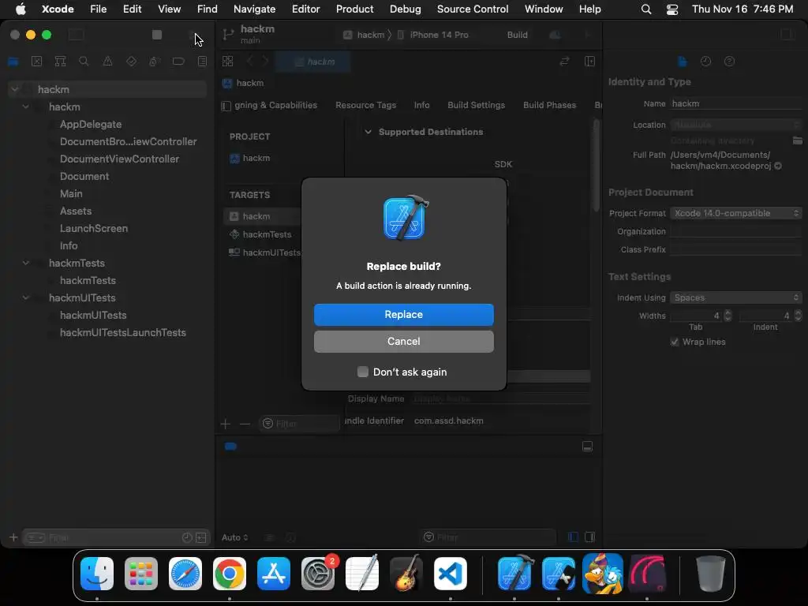Check the Don't ask again checkbox
The height and width of the screenshot is (606, 808).
pyautogui.click(x=363, y=372)
